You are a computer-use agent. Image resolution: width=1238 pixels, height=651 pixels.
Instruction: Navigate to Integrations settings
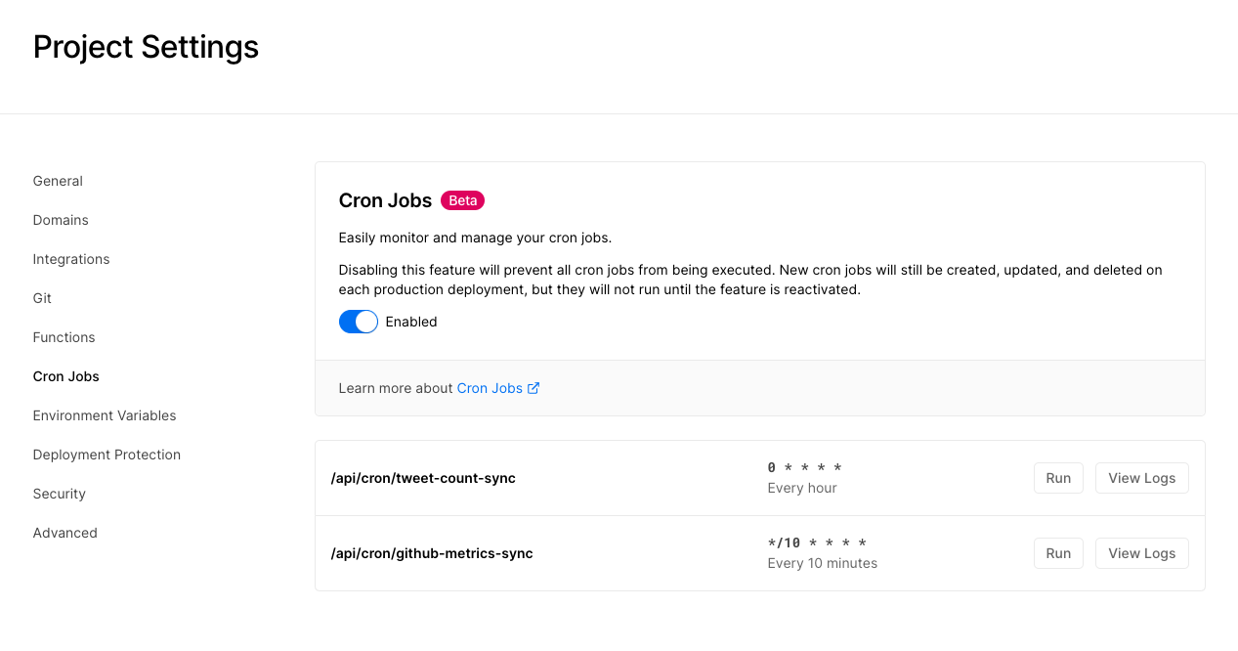click(71, 259)
